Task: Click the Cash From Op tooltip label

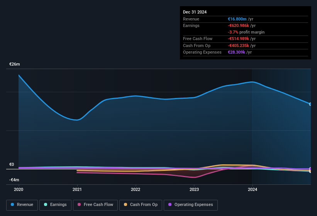Action: (197, 46)
